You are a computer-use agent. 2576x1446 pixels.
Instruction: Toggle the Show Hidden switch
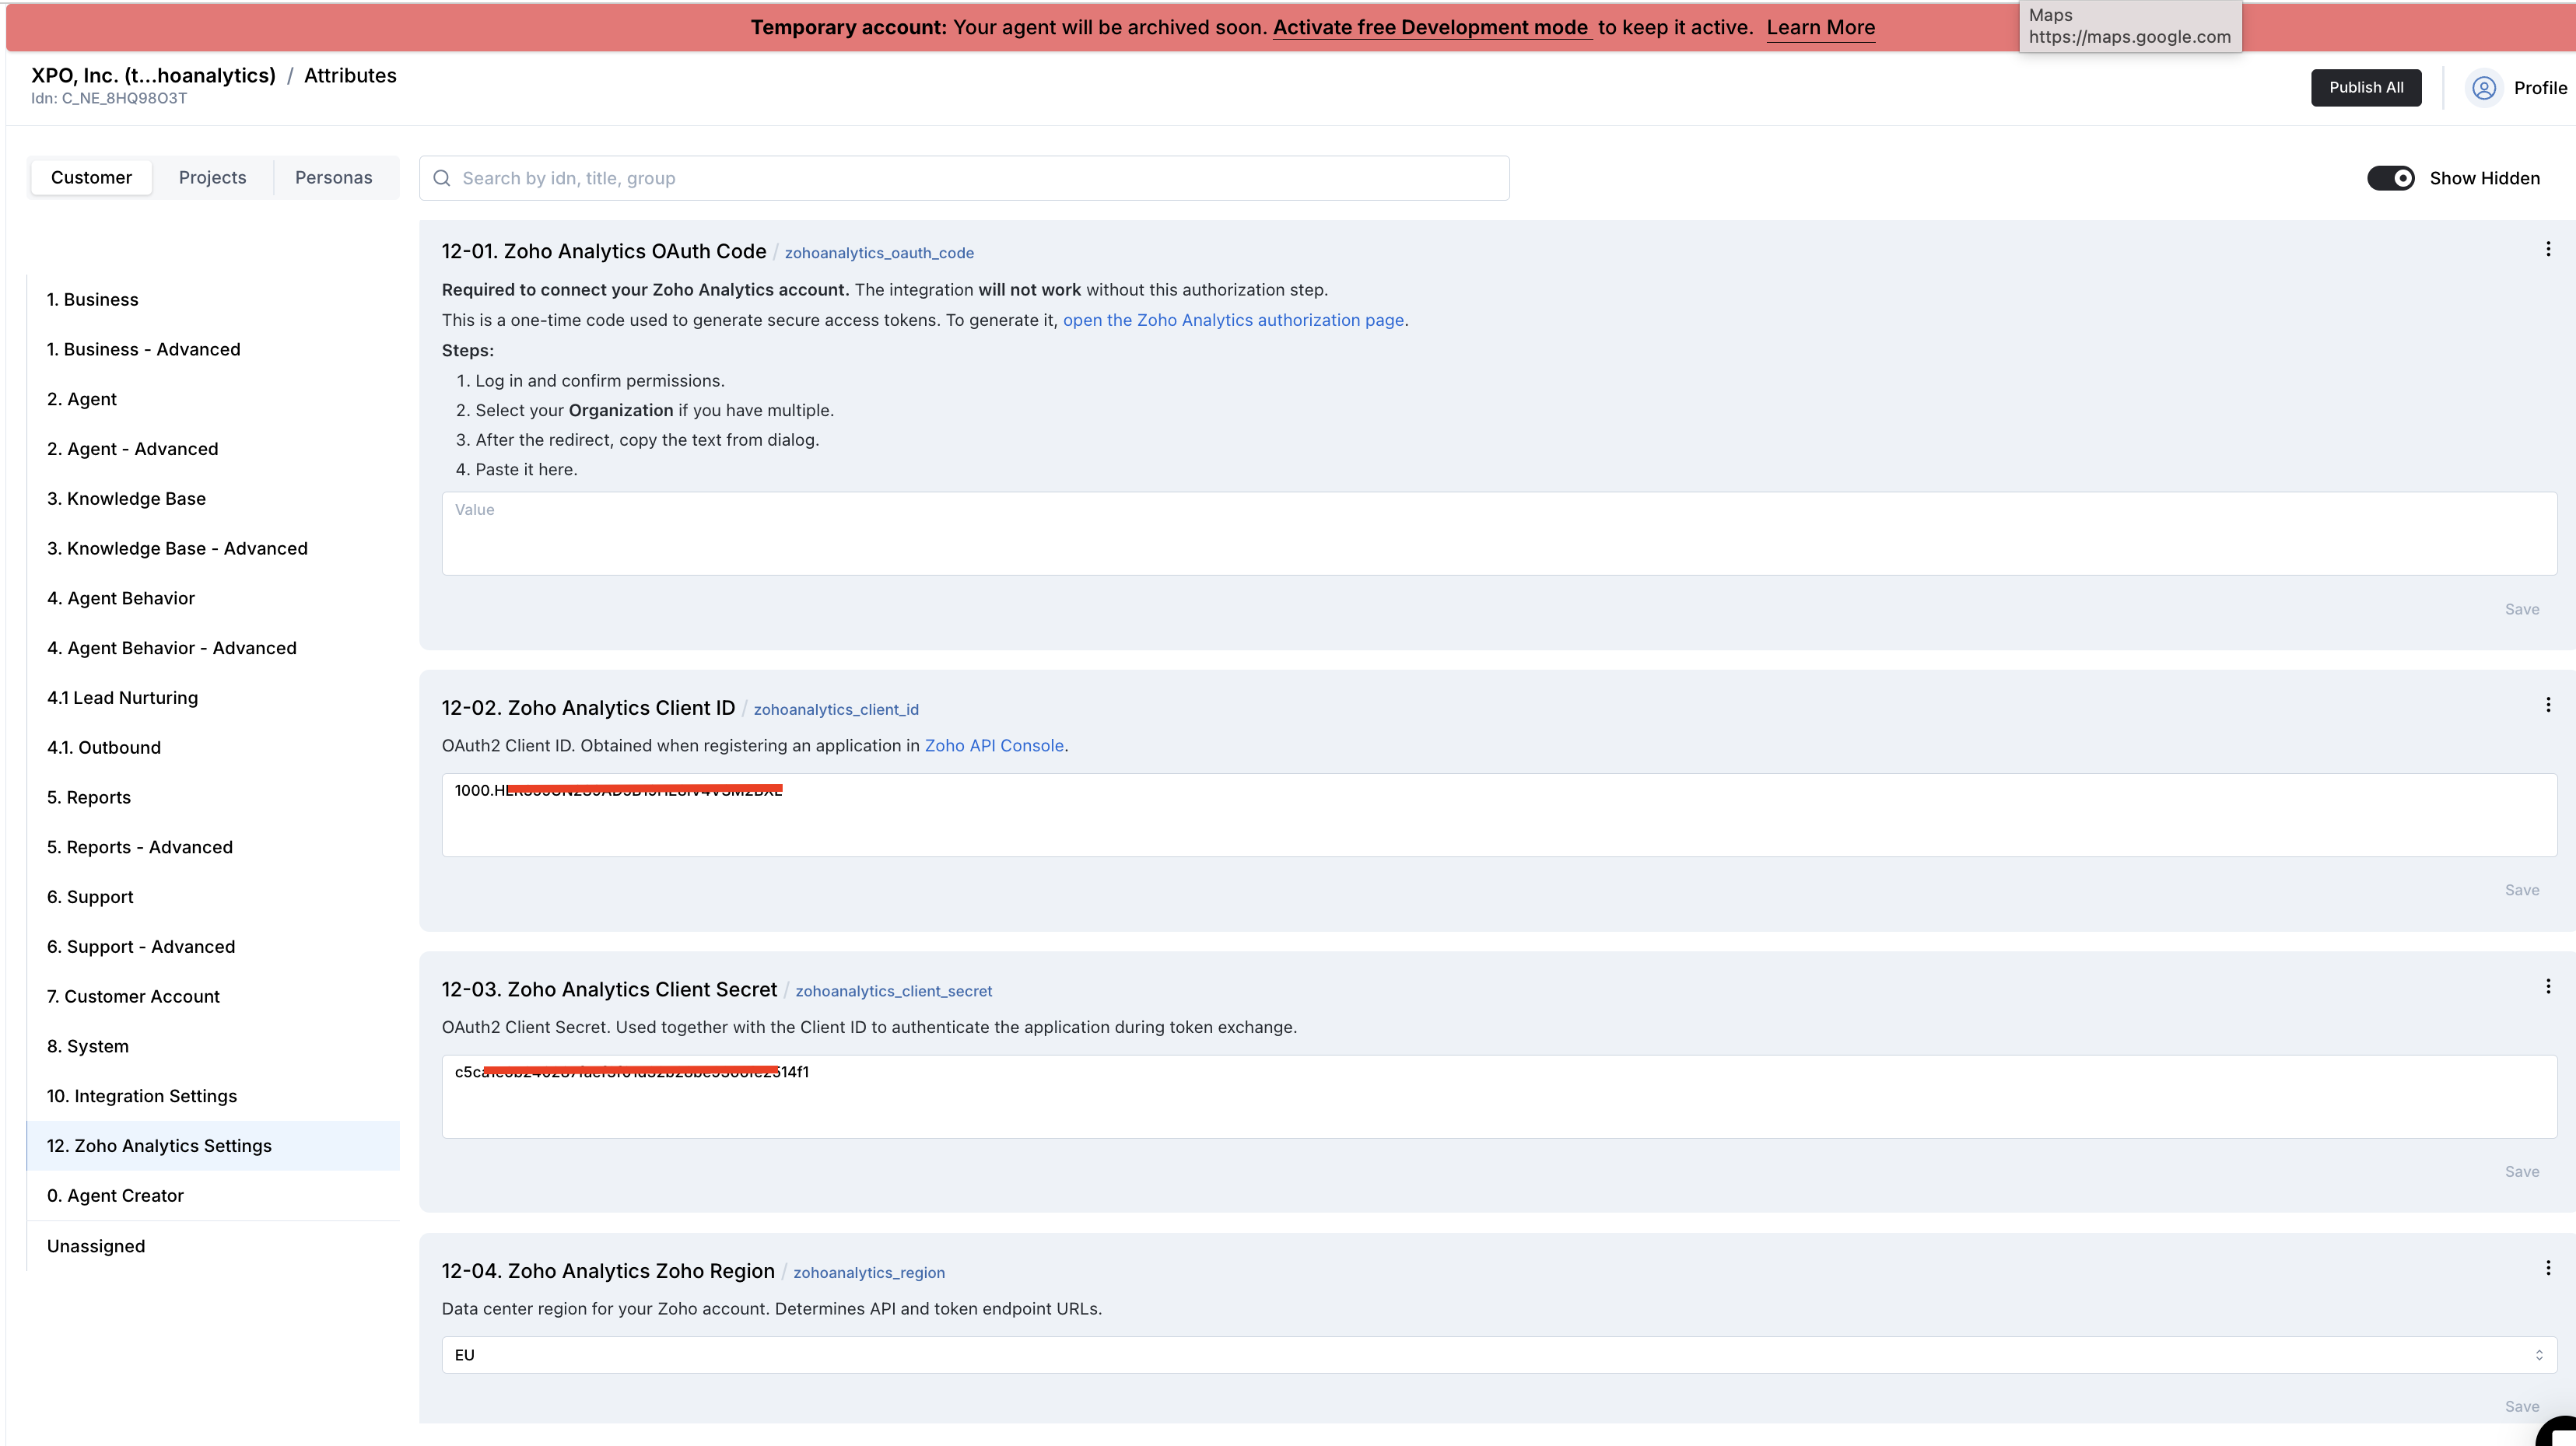pyautogui.click(x=2390, y=178)
